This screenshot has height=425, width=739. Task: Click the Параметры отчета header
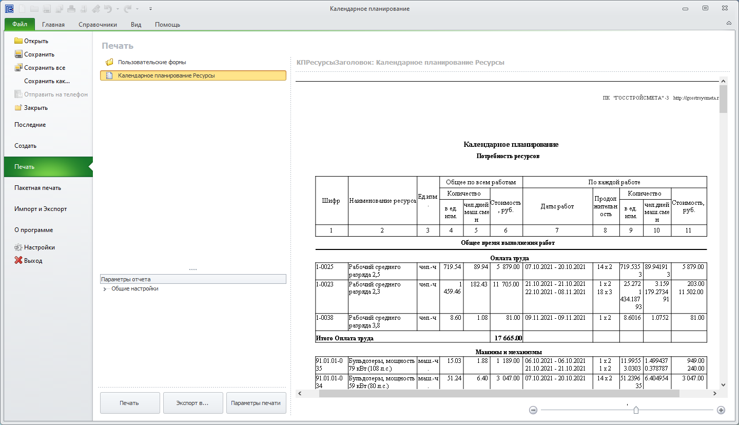tap(193, 279)
